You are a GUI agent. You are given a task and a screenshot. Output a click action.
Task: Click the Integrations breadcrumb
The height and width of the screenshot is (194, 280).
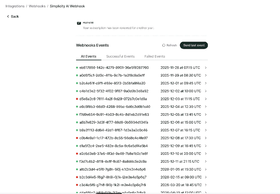pyautogui.click(x=15, y=6)
